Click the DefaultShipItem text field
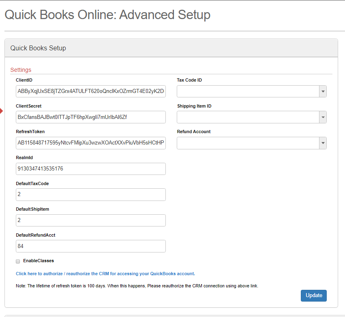 coord(91,220)
